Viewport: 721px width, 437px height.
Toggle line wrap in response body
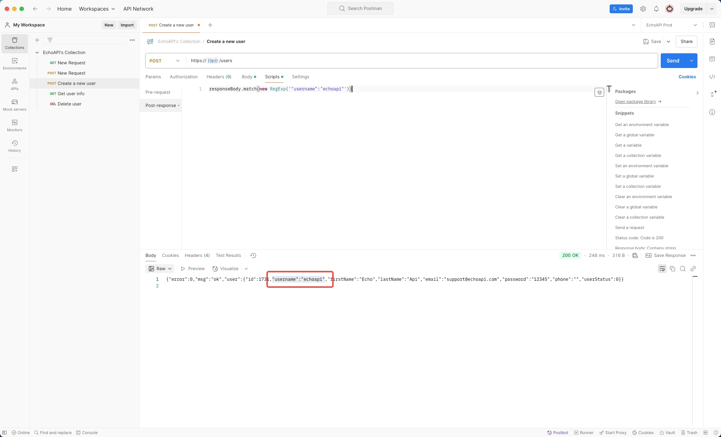pyautogui.click(x=662, y=269)
